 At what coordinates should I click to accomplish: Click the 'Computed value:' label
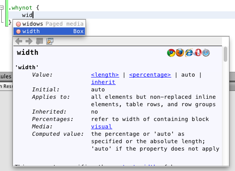(58, 134)
